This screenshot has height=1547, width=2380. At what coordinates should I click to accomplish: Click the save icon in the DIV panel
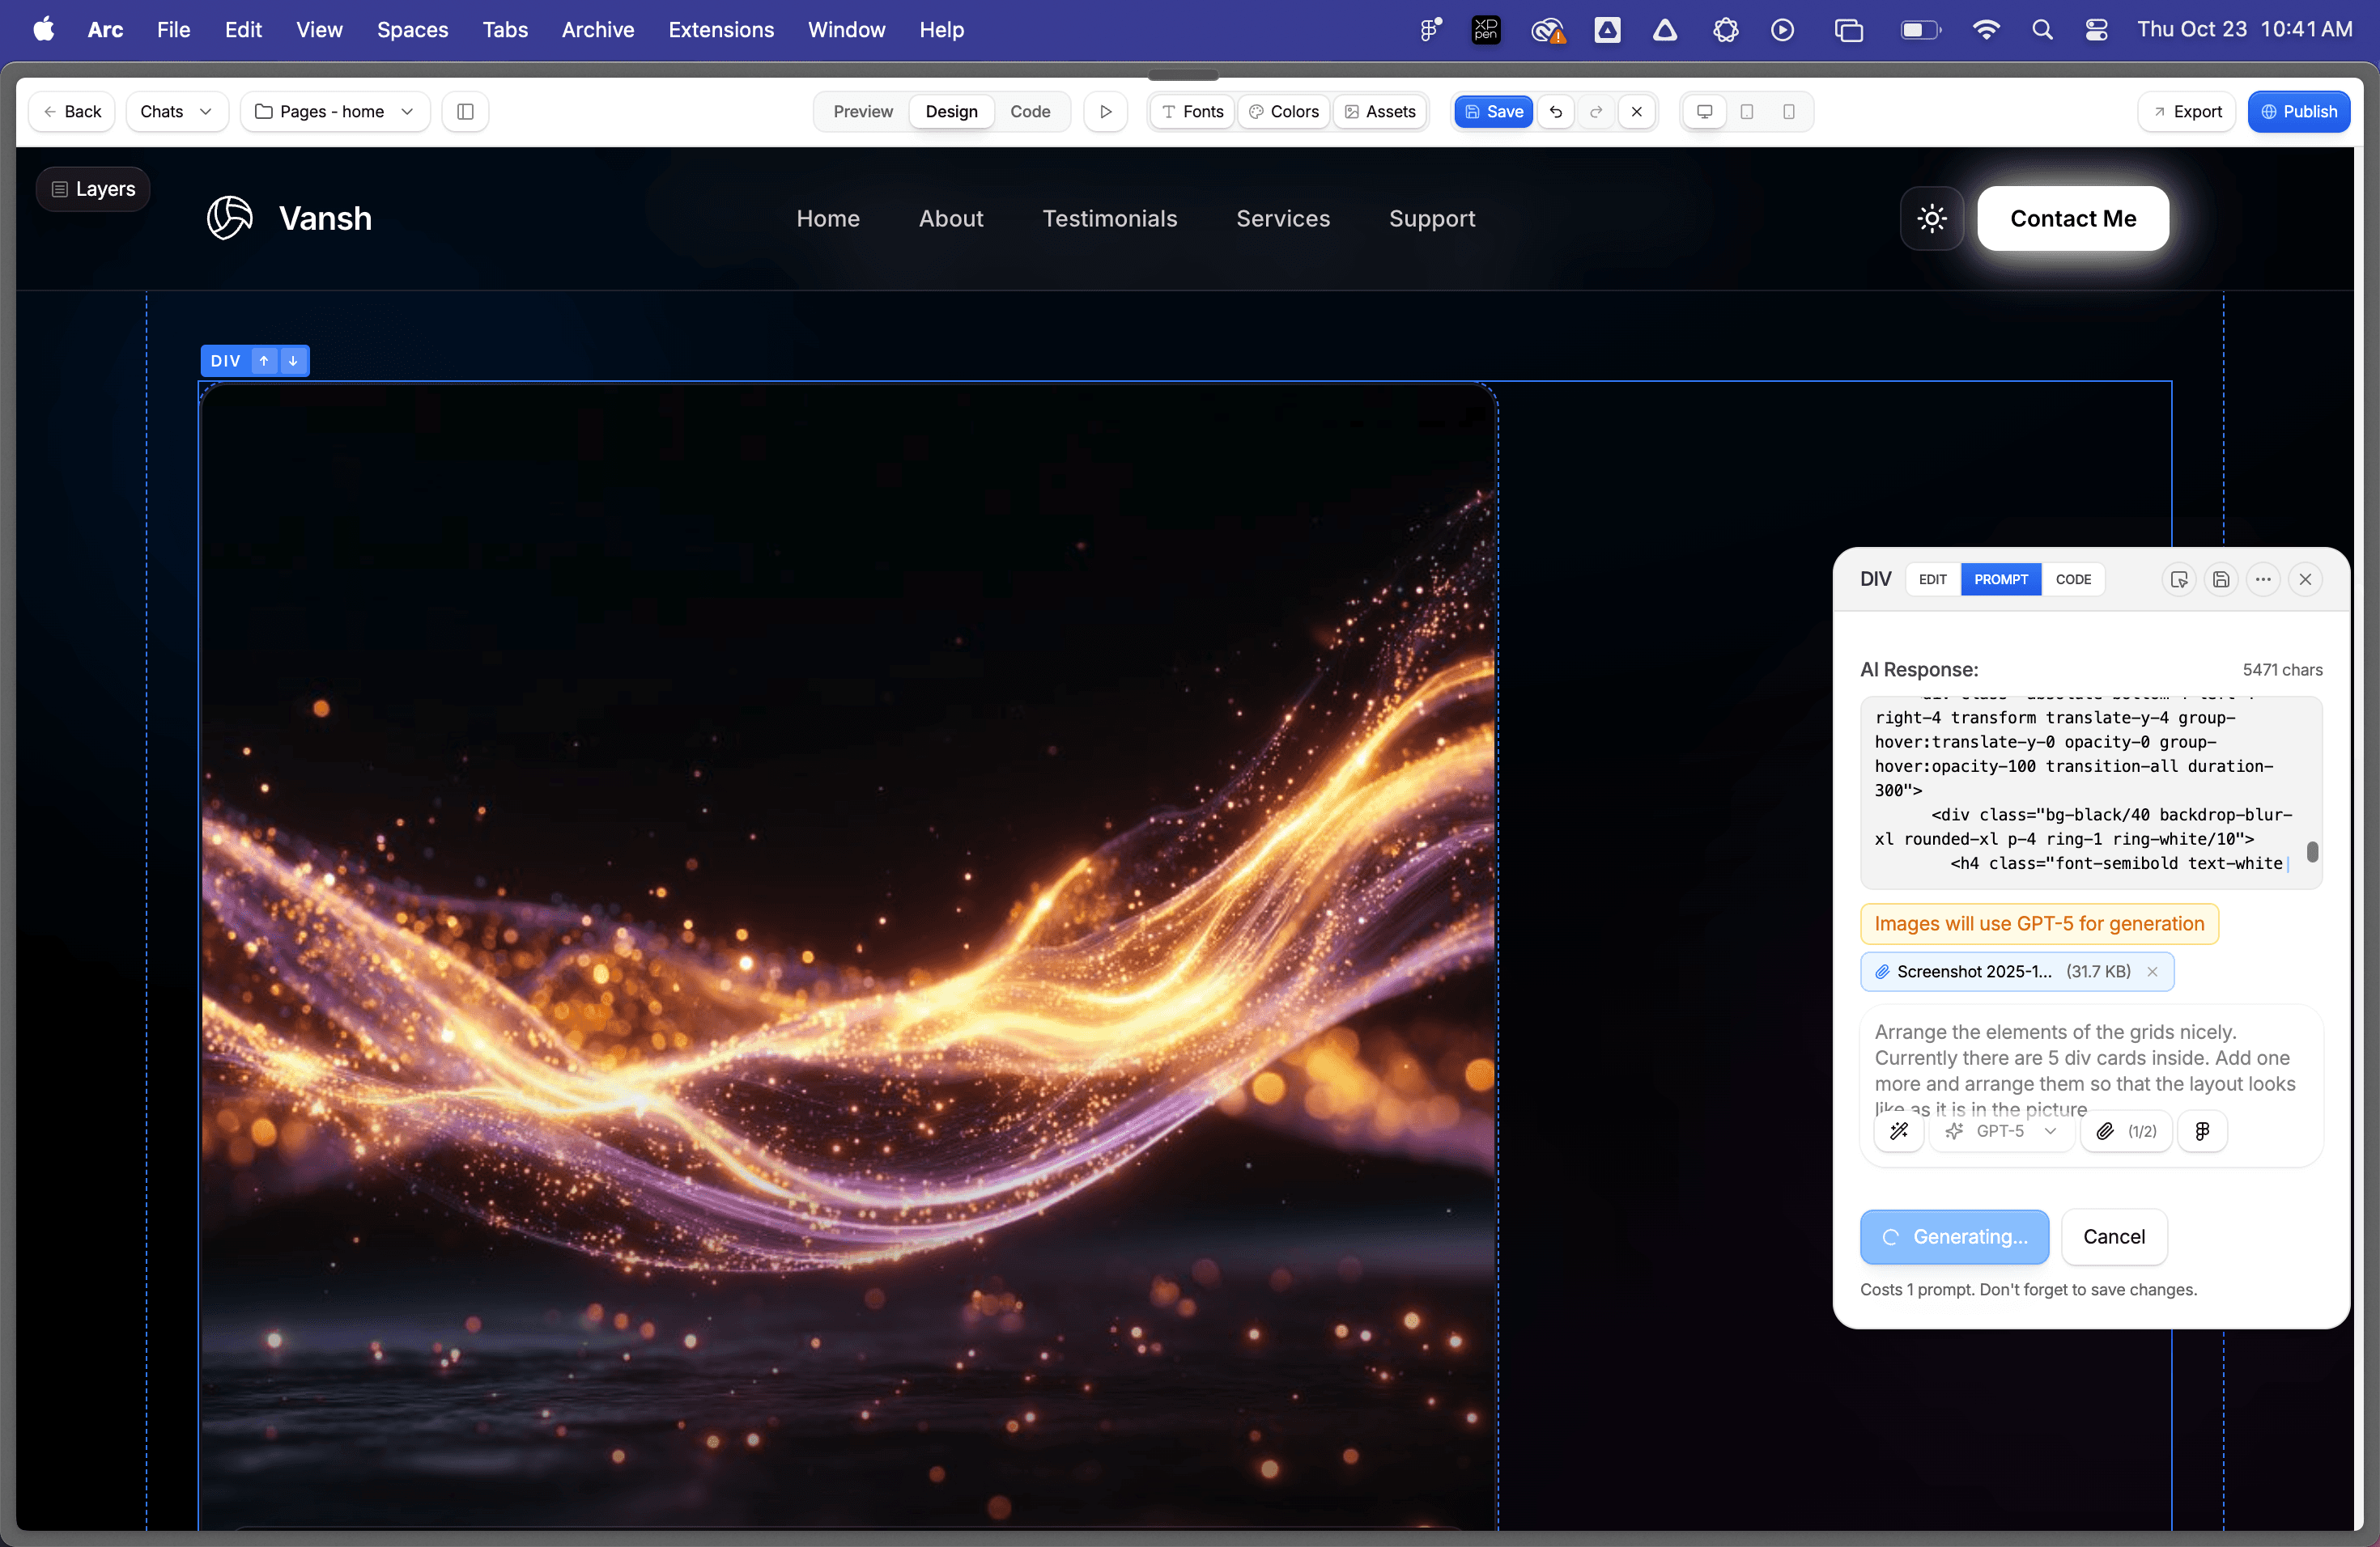click(2221, 579)
